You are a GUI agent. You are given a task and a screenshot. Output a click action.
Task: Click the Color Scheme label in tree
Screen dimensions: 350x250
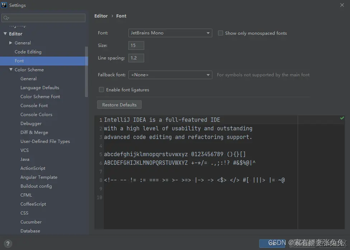click(x=29, y=70)
